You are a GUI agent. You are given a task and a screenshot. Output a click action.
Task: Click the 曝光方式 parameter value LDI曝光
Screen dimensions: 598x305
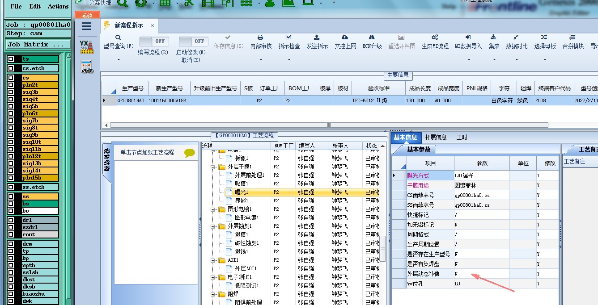[x=482, y=175]
